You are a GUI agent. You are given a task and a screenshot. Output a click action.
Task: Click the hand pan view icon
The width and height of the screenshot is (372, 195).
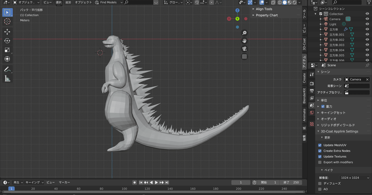[x=244, y=41]
